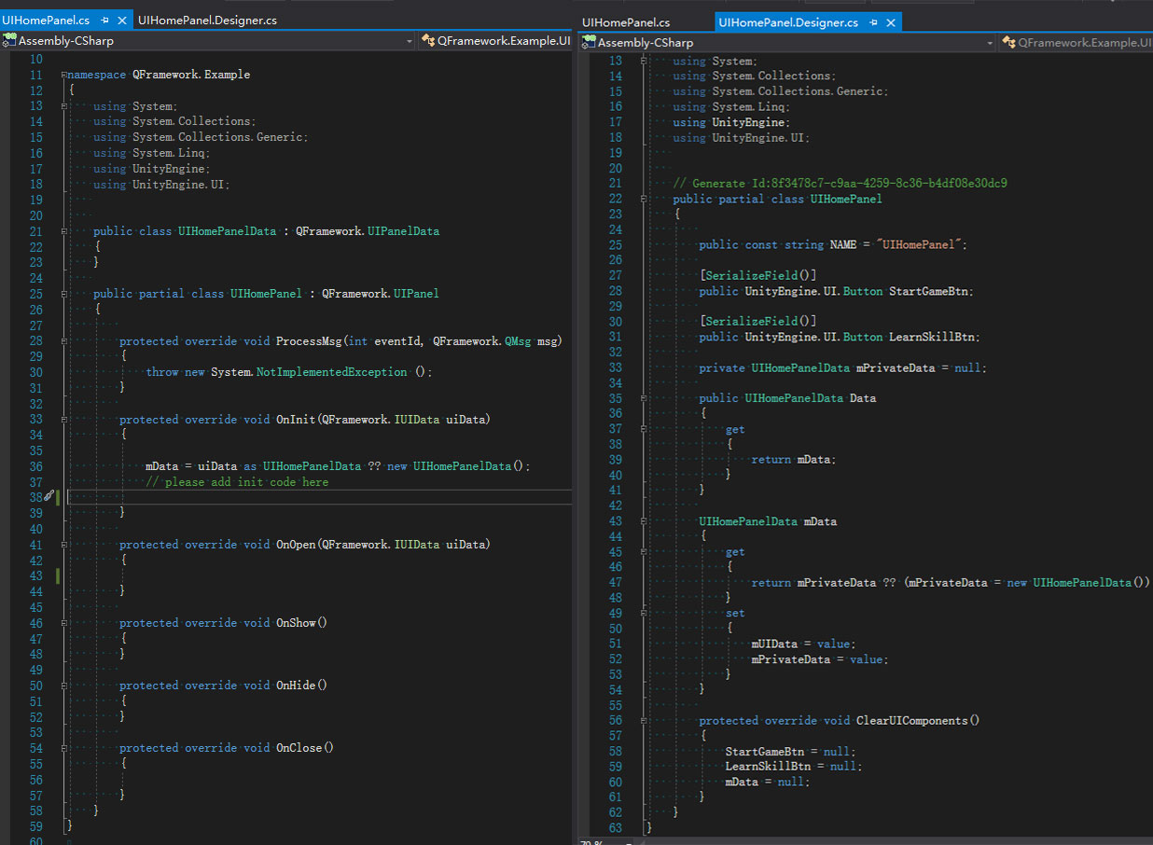This screenshot has height=845, width=1153.
Task: Close the active UIHomePanel.Designer.cs tab in right pane
Action: [891, 22]
